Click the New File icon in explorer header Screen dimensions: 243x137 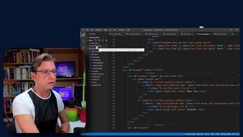coord(96,40)
